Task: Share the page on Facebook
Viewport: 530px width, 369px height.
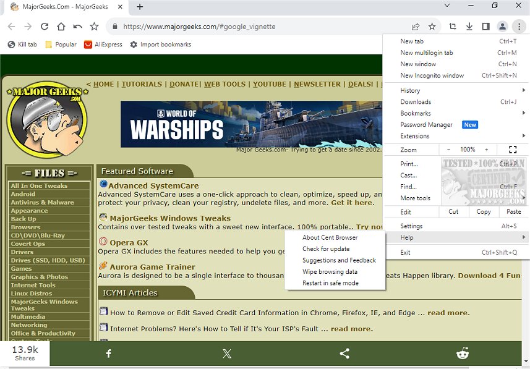Action: pos(108,354)
